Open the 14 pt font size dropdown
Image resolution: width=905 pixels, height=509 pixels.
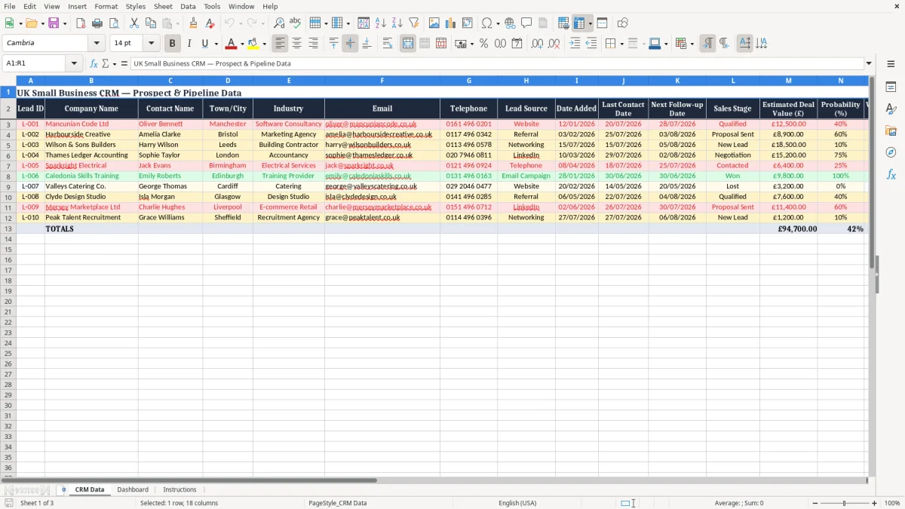(x=151, y=43)
